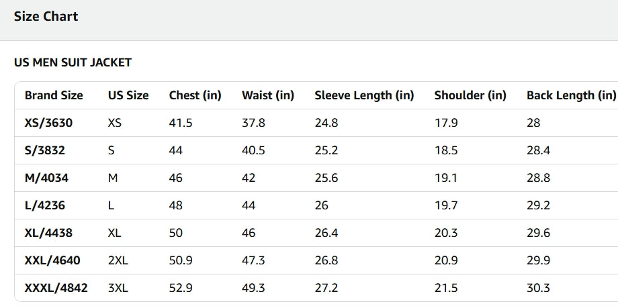Select the Back Length (in) header

[570, 95]
